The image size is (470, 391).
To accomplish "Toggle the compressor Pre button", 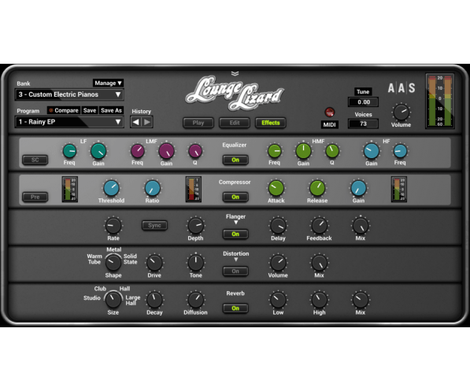I will click(35, 197).
